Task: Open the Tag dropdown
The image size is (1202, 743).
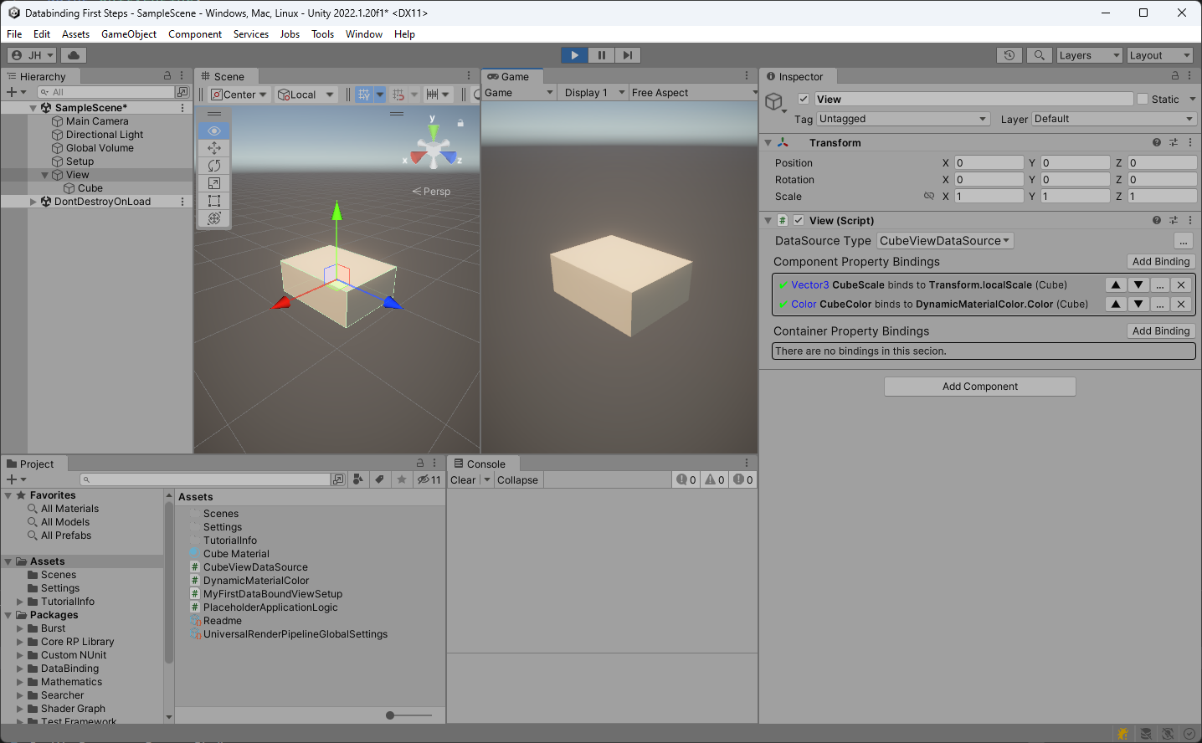Action: click(x=903, y=119)
